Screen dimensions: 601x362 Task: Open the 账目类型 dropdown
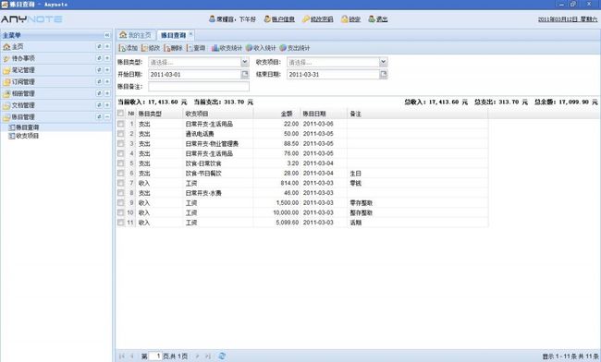245,62
